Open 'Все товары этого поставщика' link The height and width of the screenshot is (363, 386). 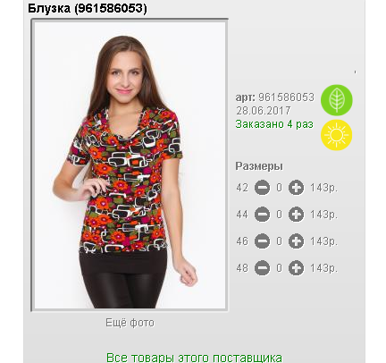coord(194,358)
